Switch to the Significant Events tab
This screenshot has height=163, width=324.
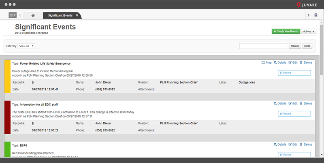click(60, 15)
